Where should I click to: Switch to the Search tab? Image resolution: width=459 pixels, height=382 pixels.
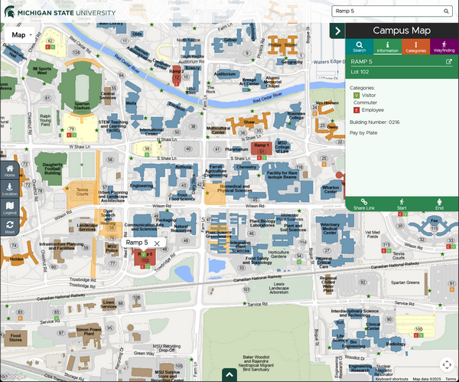tap(360, 47)
